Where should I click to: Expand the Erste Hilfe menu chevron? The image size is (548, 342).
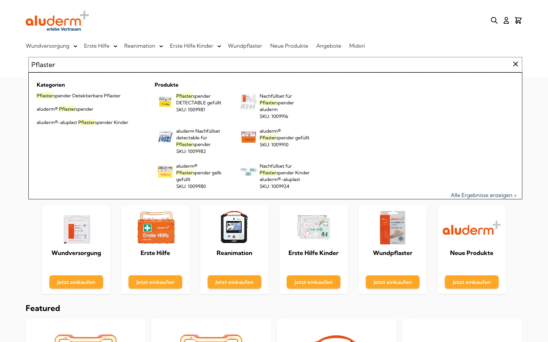click(115, 46)
